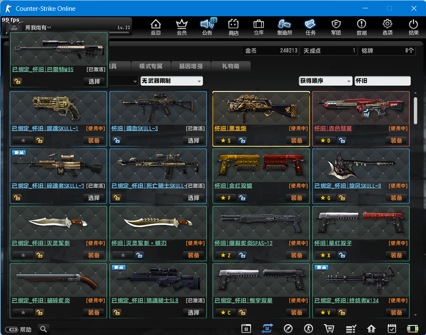Image resolution: width=426 pixels, height=335 pixels.
Task: Open the 任务 missions icon
Action: pyautogui.click(x=310, y=27)
